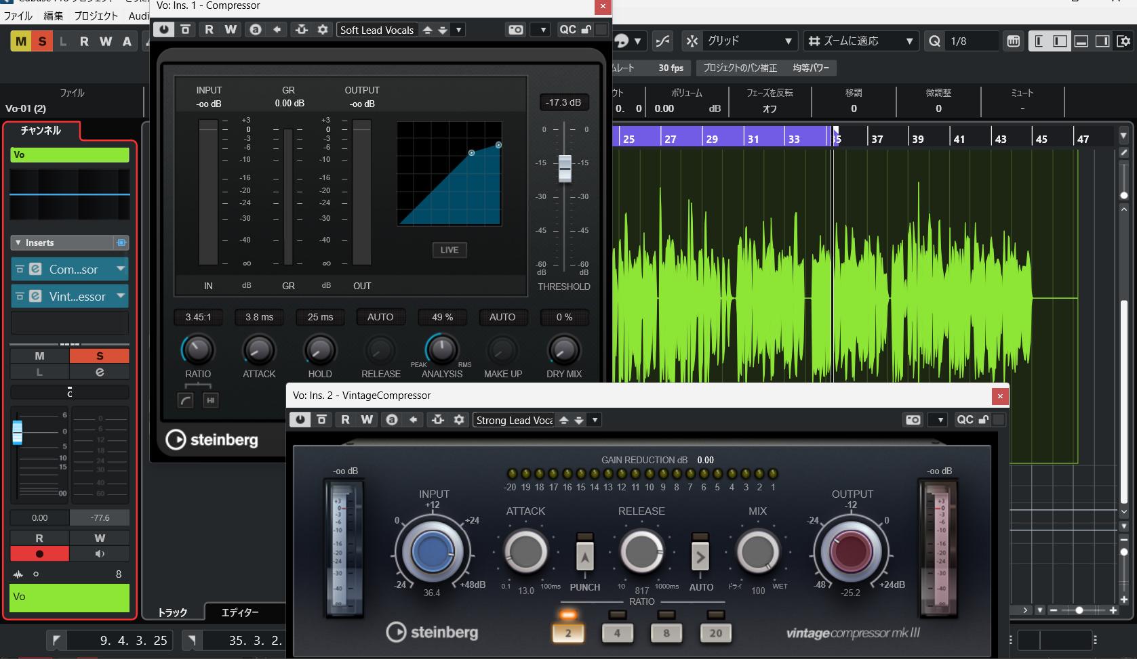Open ズームに適応 grid dropdown
This screenshot has width=1137, height=659.
861,41
